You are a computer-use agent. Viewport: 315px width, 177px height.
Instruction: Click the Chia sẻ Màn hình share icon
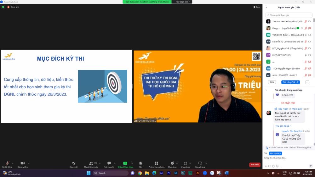125,163
